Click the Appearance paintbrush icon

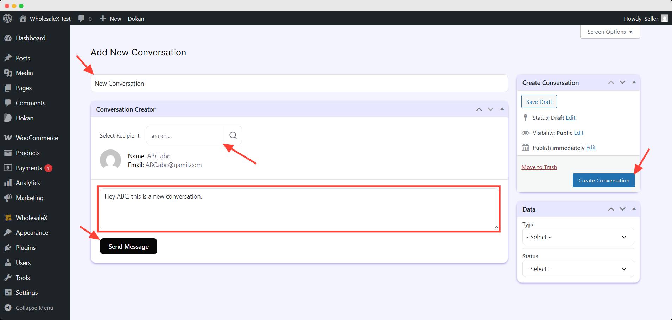pyautogui.click(x=8, y=233)
